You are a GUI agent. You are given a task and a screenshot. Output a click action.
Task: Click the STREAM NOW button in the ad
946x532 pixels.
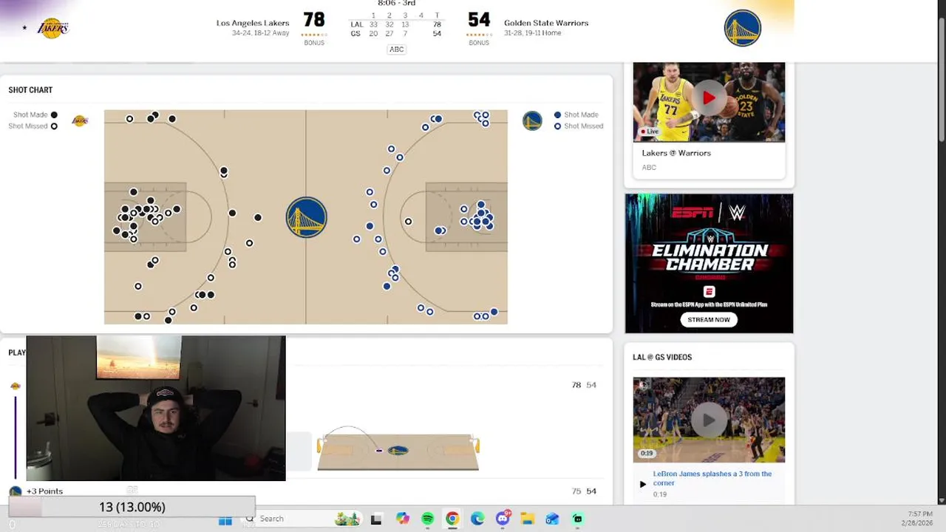tap(709, 320)
